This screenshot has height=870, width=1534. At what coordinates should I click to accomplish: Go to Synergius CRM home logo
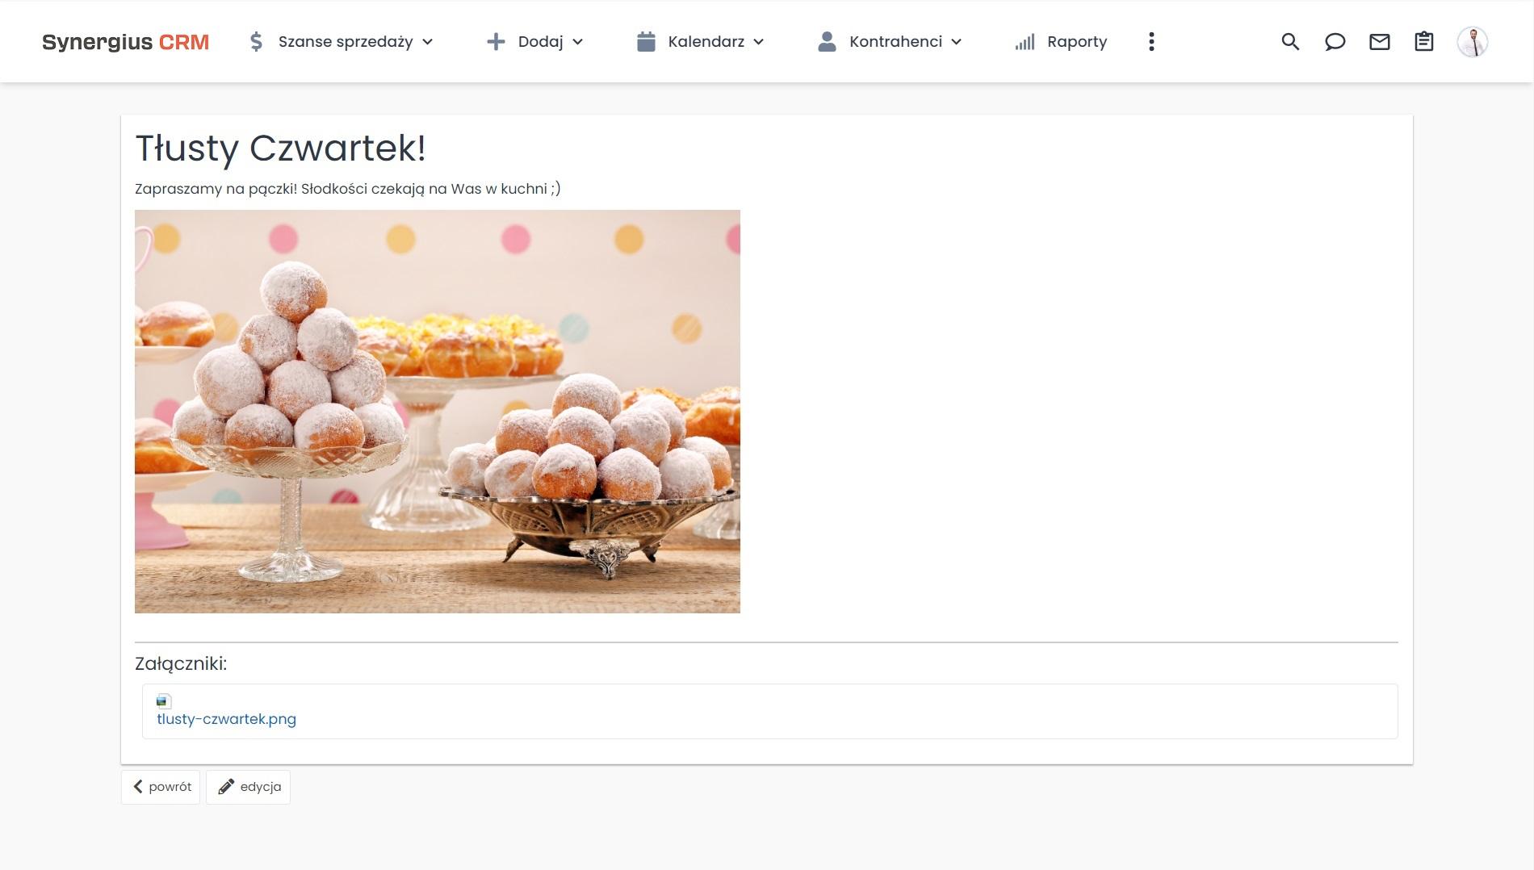tap(125, 42)
